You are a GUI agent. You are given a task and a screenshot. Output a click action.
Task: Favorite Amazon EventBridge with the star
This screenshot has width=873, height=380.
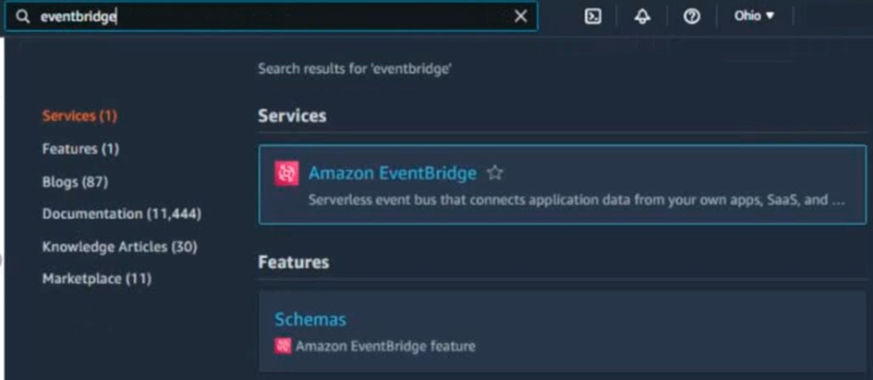[495, 173]
